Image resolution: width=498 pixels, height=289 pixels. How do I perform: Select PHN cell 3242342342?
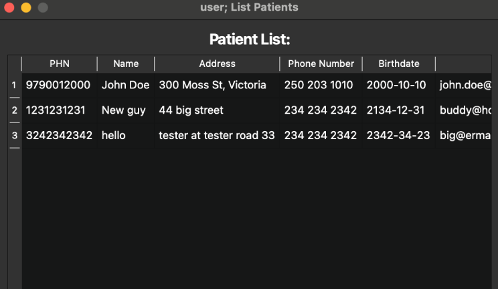(60, 135)
